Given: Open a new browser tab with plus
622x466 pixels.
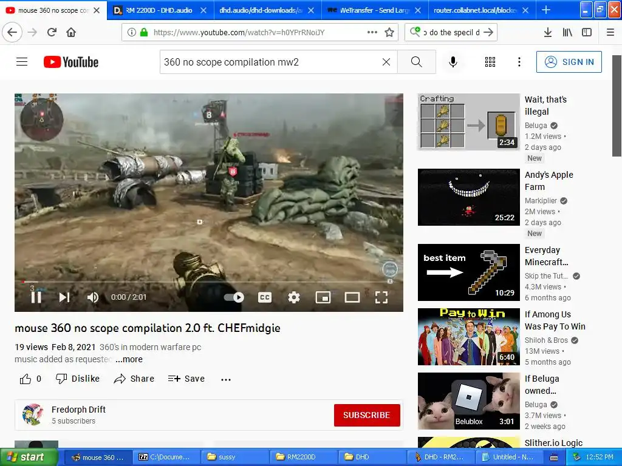Looking at the screenshot, I should (x=546, y=10).
